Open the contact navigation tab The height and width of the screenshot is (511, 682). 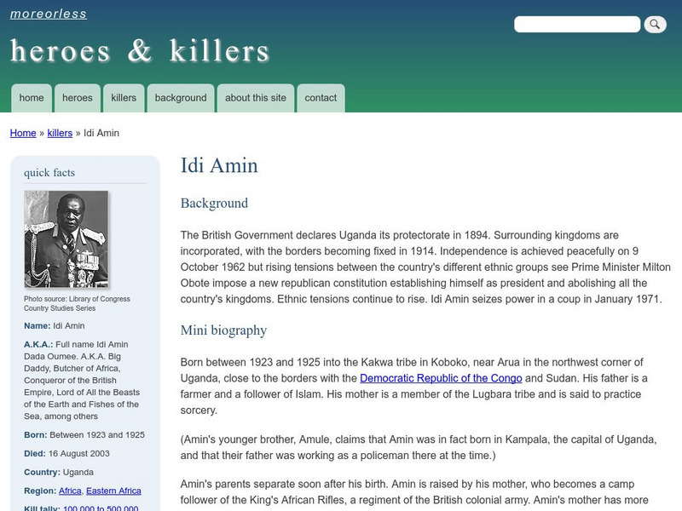pyautogui.click(x=321, y=97)
